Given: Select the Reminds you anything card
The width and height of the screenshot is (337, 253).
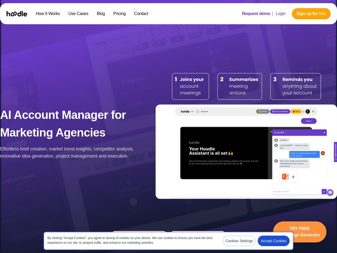Looking at the screenshot, I should [295, 86].
